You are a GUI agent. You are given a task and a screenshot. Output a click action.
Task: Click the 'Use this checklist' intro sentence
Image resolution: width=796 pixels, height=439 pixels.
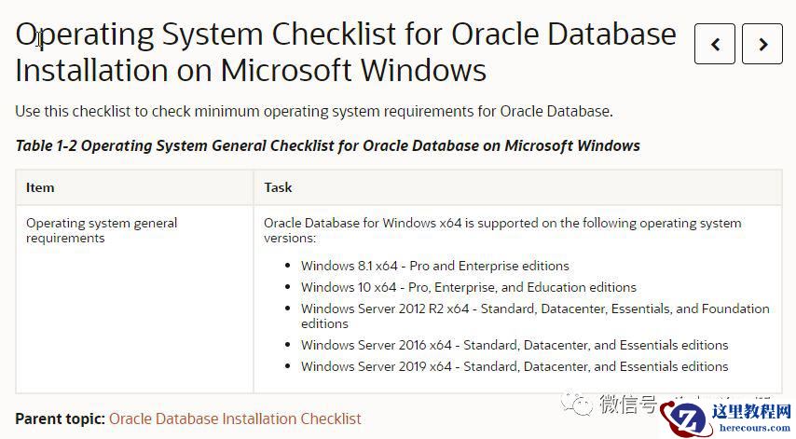pyautogui.click(x=313, y=111)
